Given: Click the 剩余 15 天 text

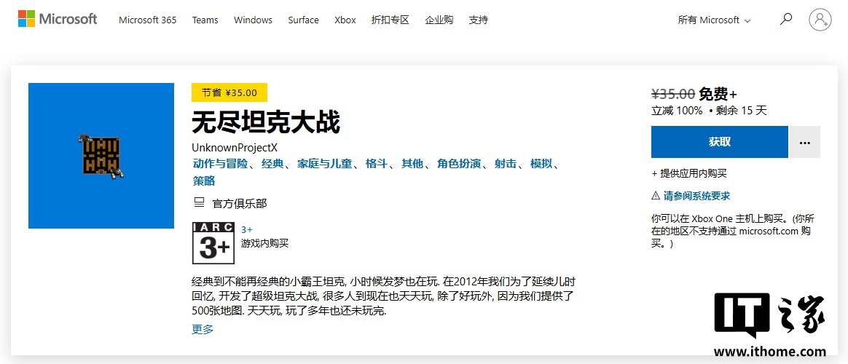Looking at the screenshot, I should (742, 111).
